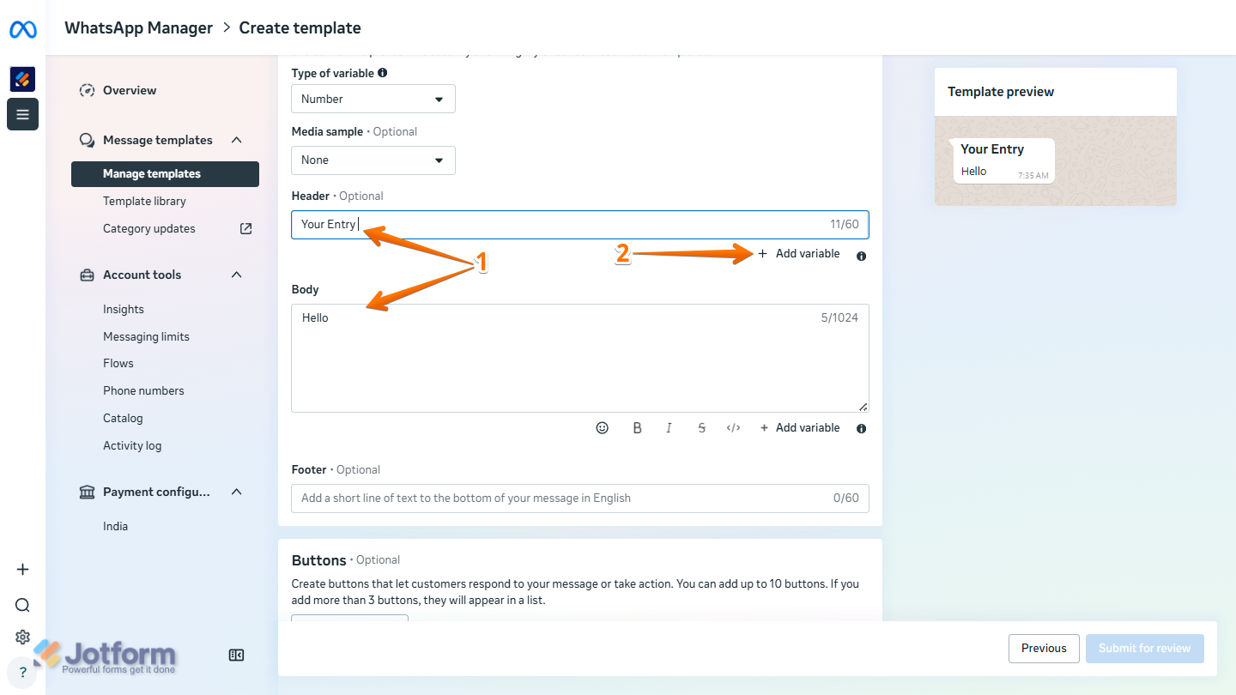Click the Previous button
This screenshot has width=1236, height=695.
1044,648
